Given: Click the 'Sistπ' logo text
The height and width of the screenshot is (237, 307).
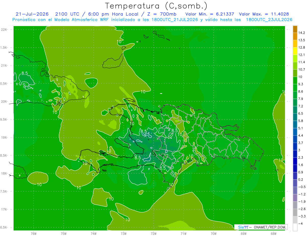Looking at the screenshot, I should point(243,227).
